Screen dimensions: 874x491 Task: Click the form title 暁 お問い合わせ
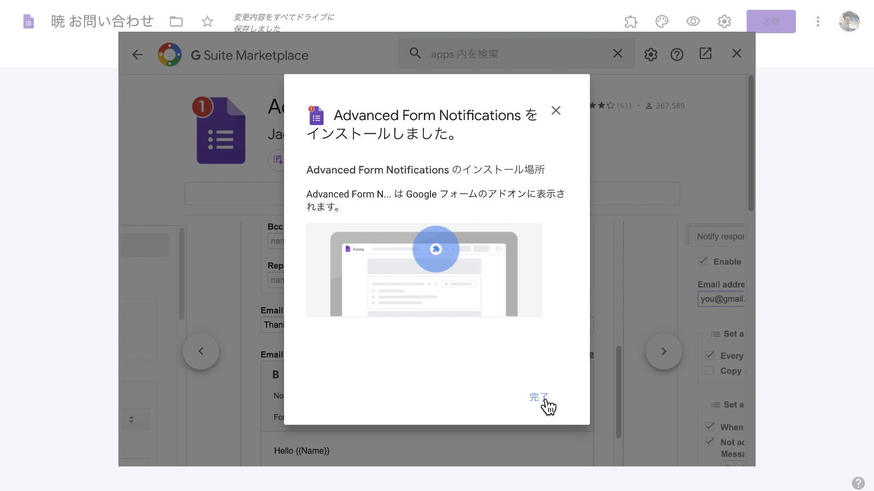[102, 21]
